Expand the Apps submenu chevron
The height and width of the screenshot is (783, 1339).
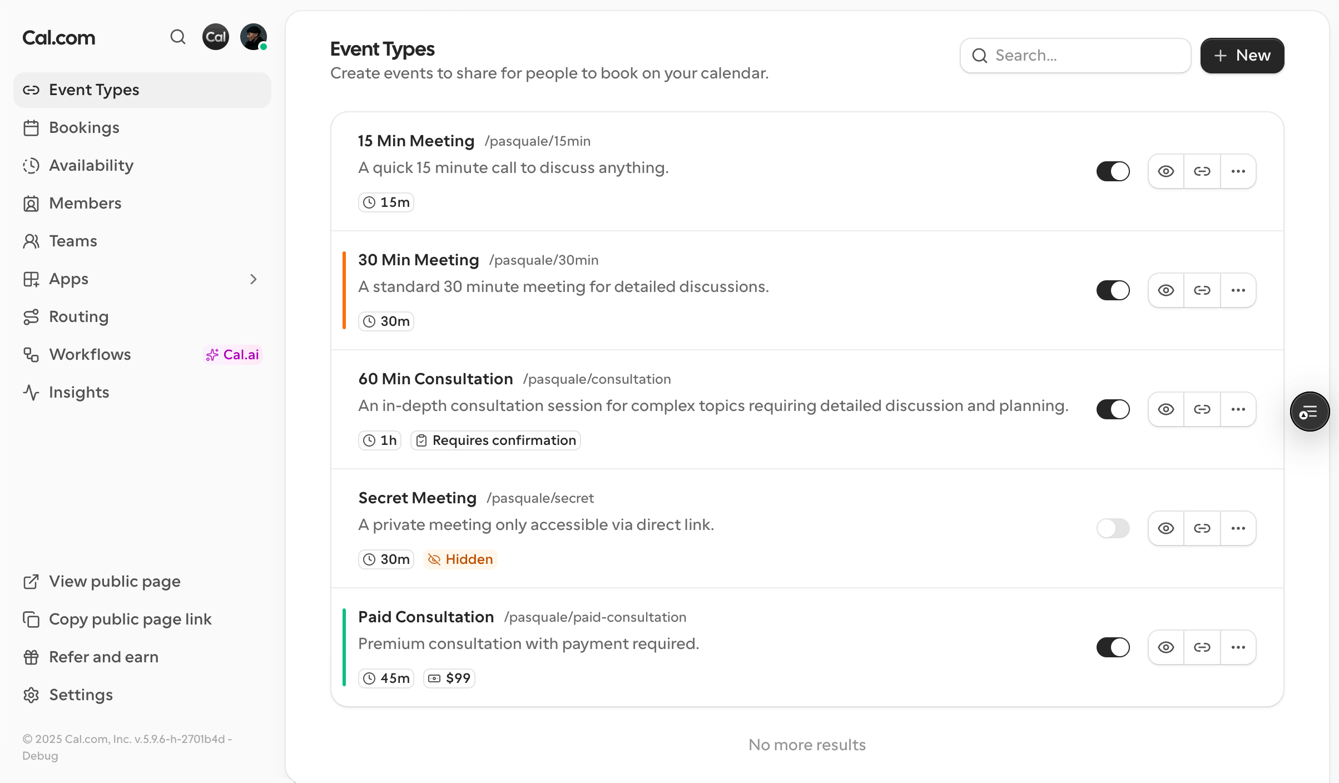click(254, 279)
